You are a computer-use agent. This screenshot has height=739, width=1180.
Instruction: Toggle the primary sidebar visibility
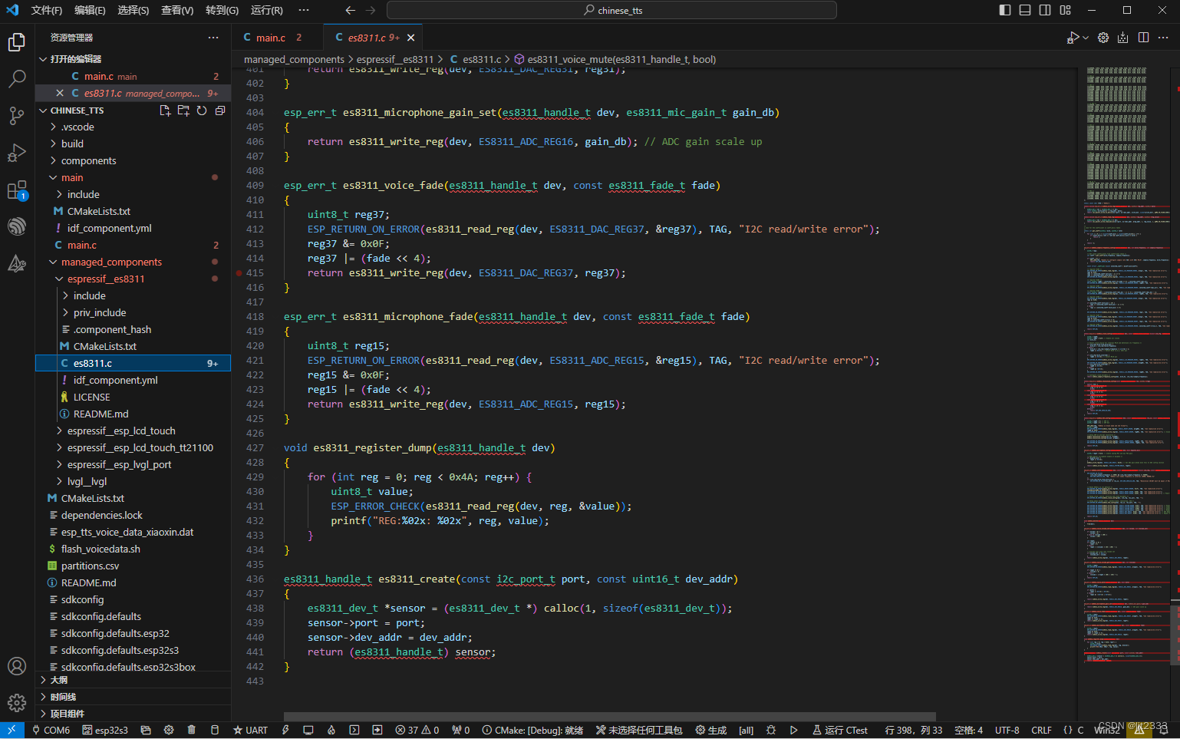tap(1005, 10)
